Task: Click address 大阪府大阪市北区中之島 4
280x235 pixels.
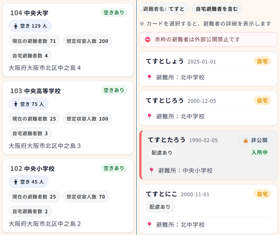Action: point(45,68)
